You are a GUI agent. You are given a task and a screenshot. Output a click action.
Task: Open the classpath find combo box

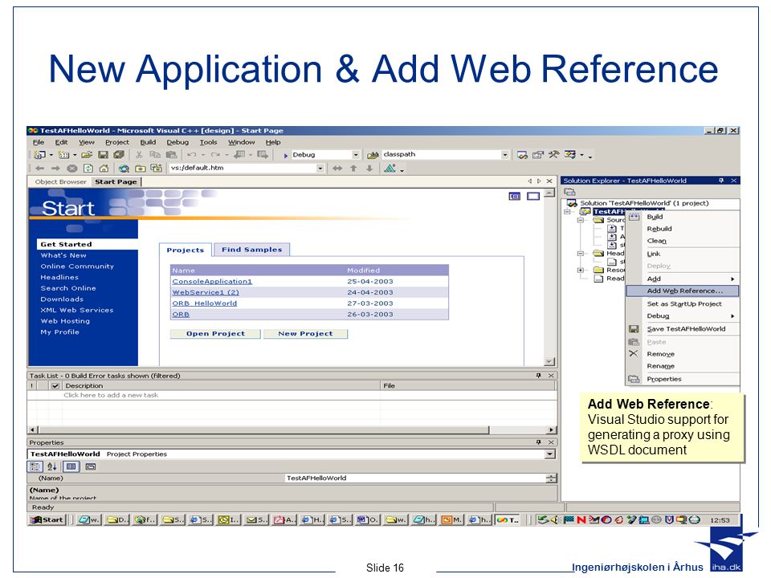tap(504, 155)
